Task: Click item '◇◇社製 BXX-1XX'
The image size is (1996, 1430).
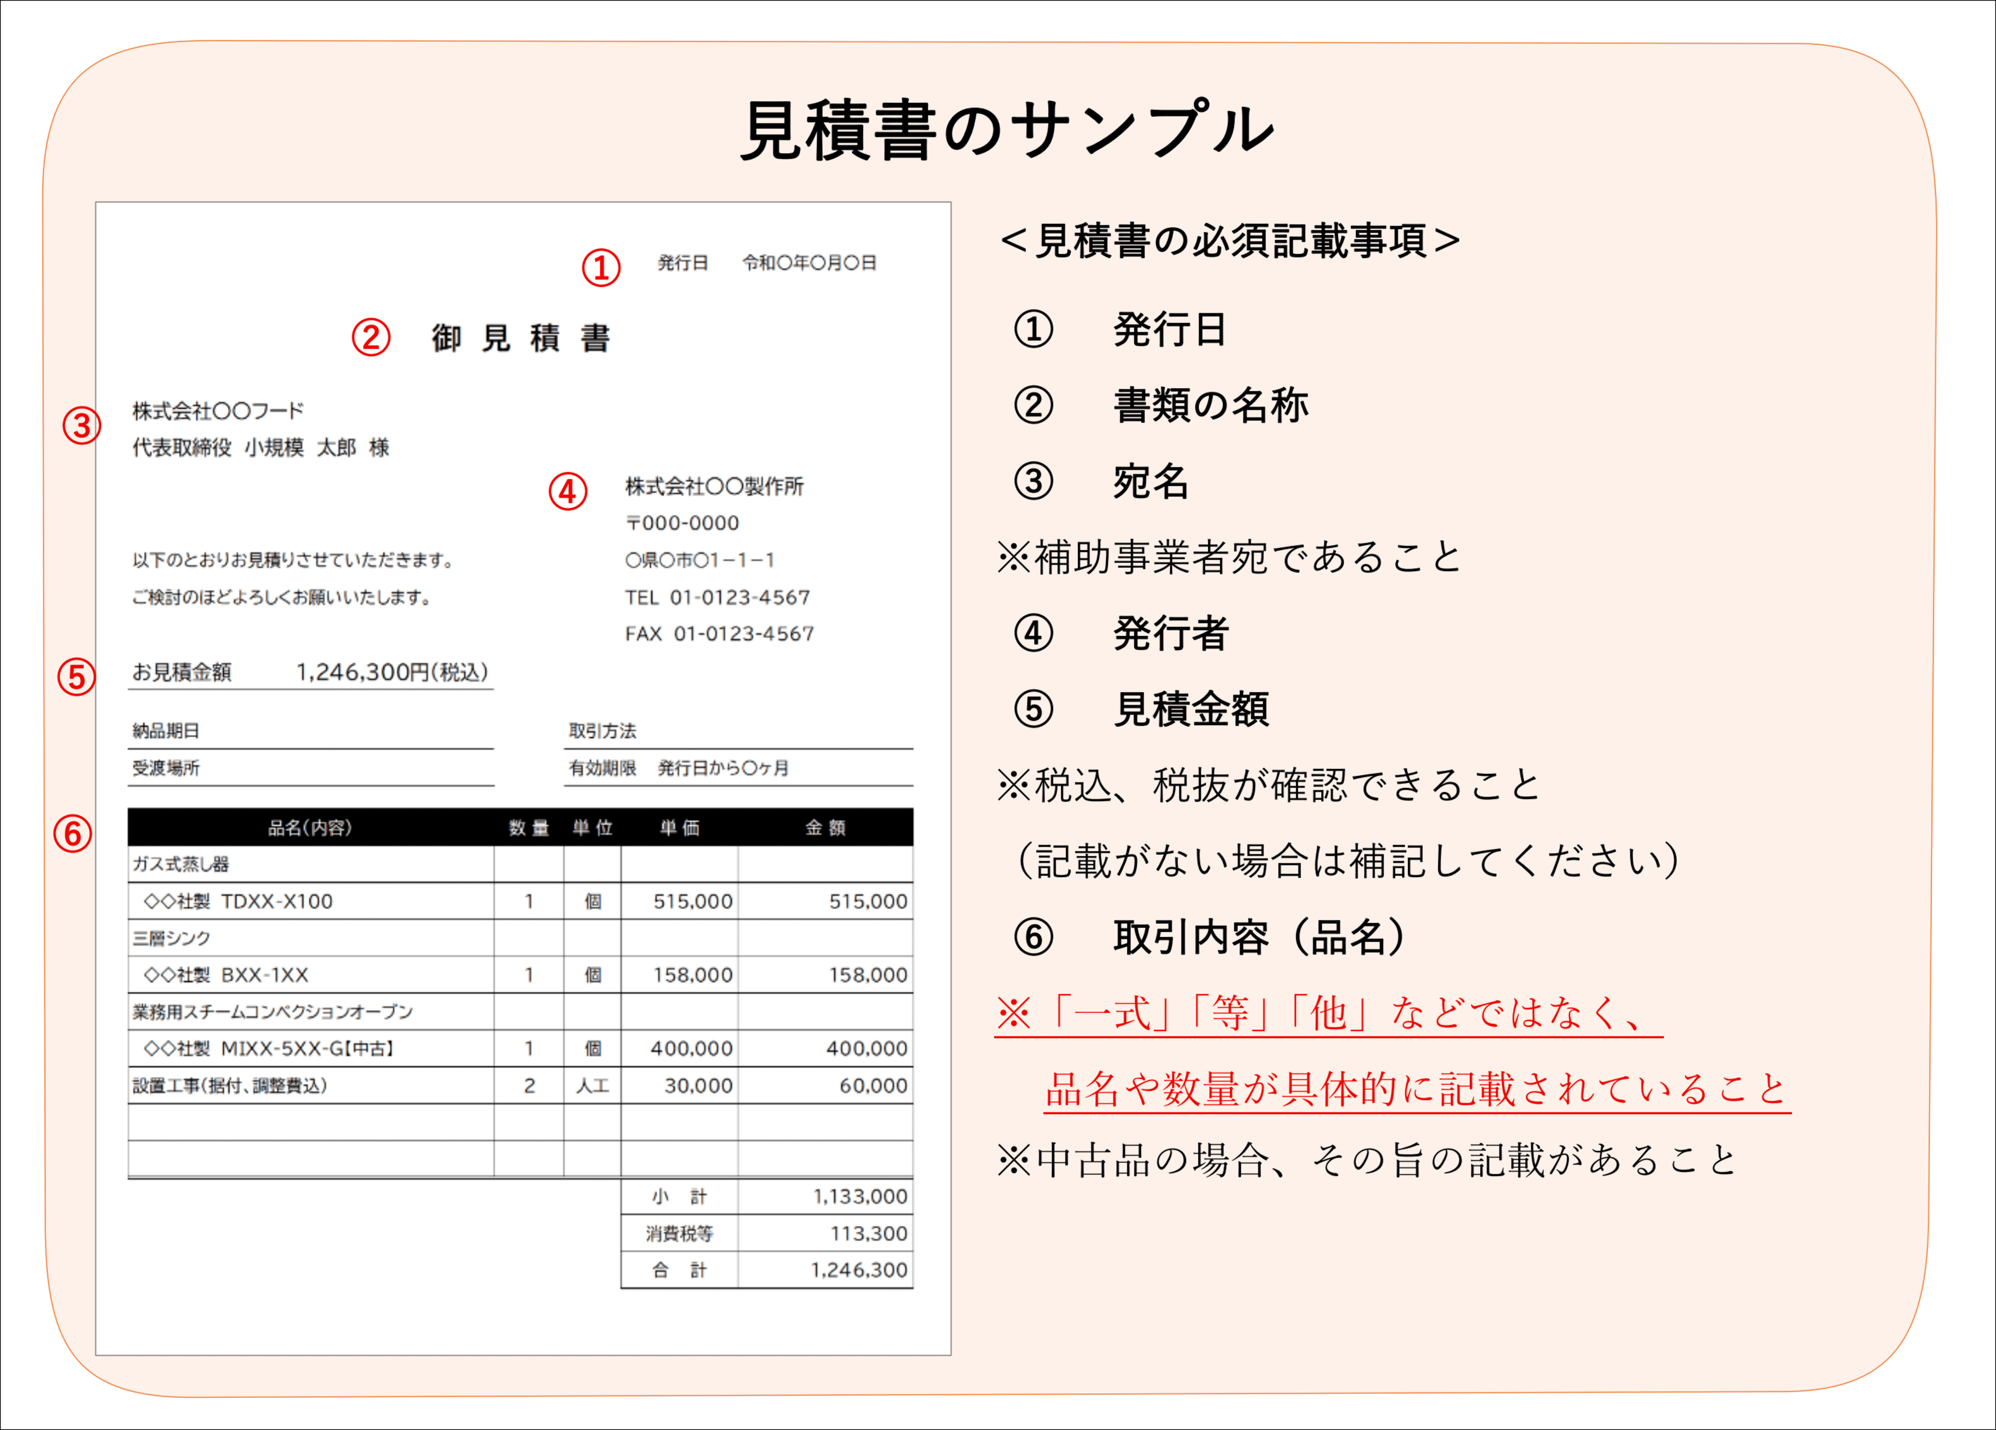Action: coord(226,975)
